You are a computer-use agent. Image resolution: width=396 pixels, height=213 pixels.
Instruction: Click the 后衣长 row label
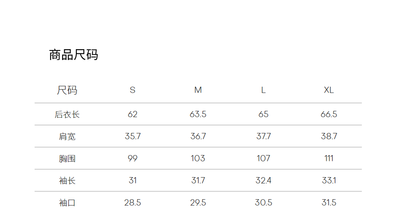point(67,114)
